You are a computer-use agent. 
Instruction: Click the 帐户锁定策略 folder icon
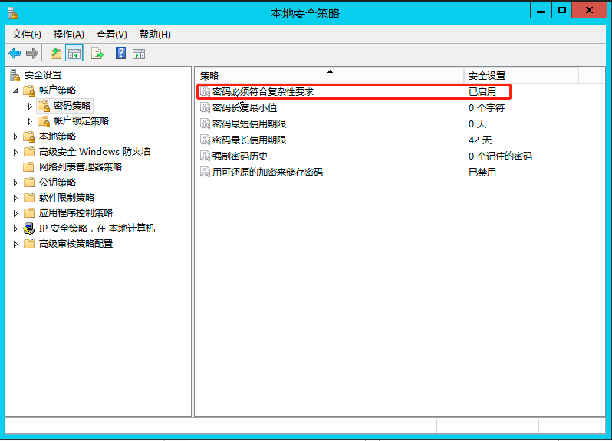tap(44, 121)
